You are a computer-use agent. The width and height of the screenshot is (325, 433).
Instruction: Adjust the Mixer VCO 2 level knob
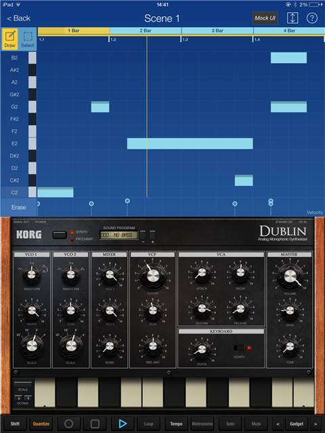[110, 311]
